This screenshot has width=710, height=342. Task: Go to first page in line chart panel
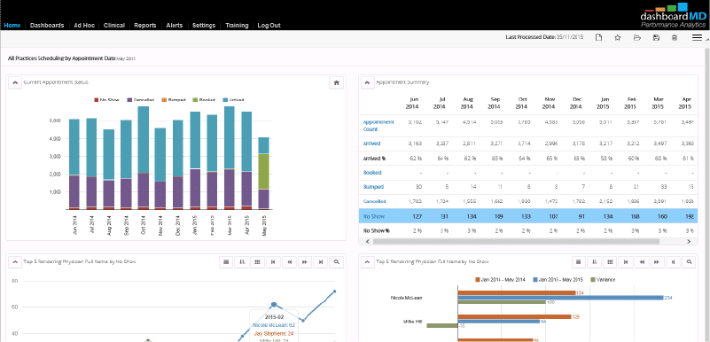pyautogui.click(x=273, y=262)
